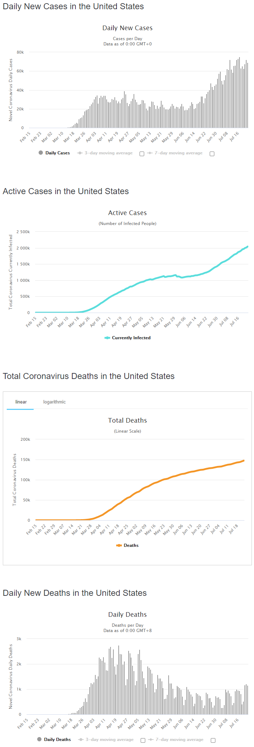The width and height of the screenshot is (254, 747).
Task: Switch to the logarithmic tab
Action: (x=55, y=402)
